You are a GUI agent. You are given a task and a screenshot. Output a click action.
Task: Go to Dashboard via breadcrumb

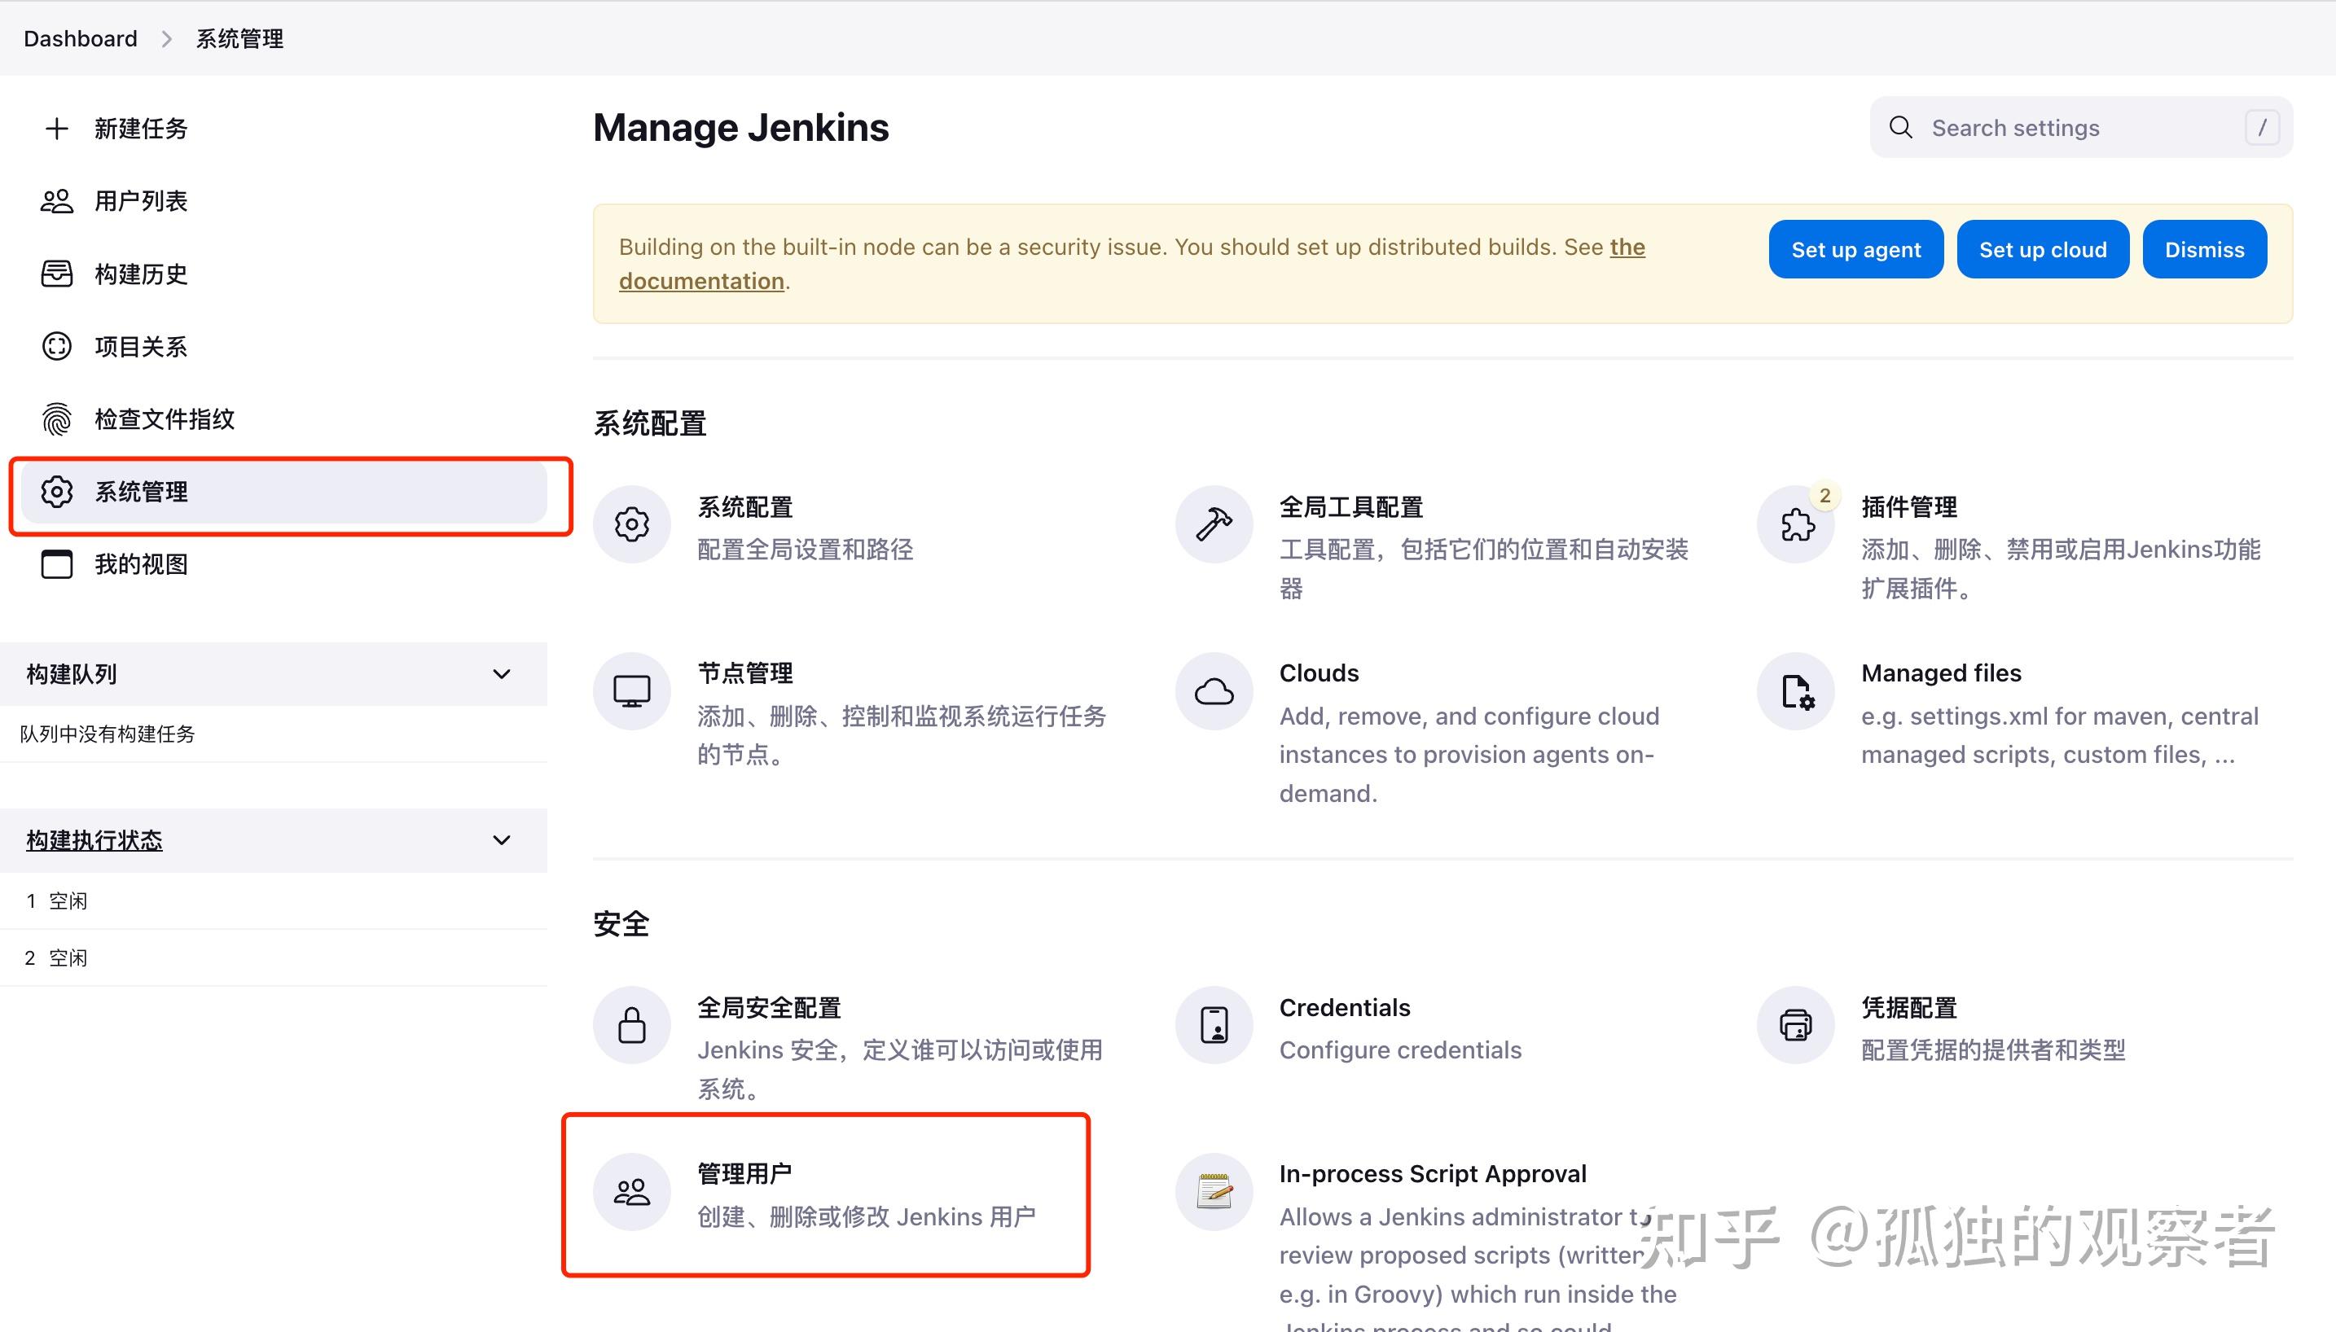80,38
